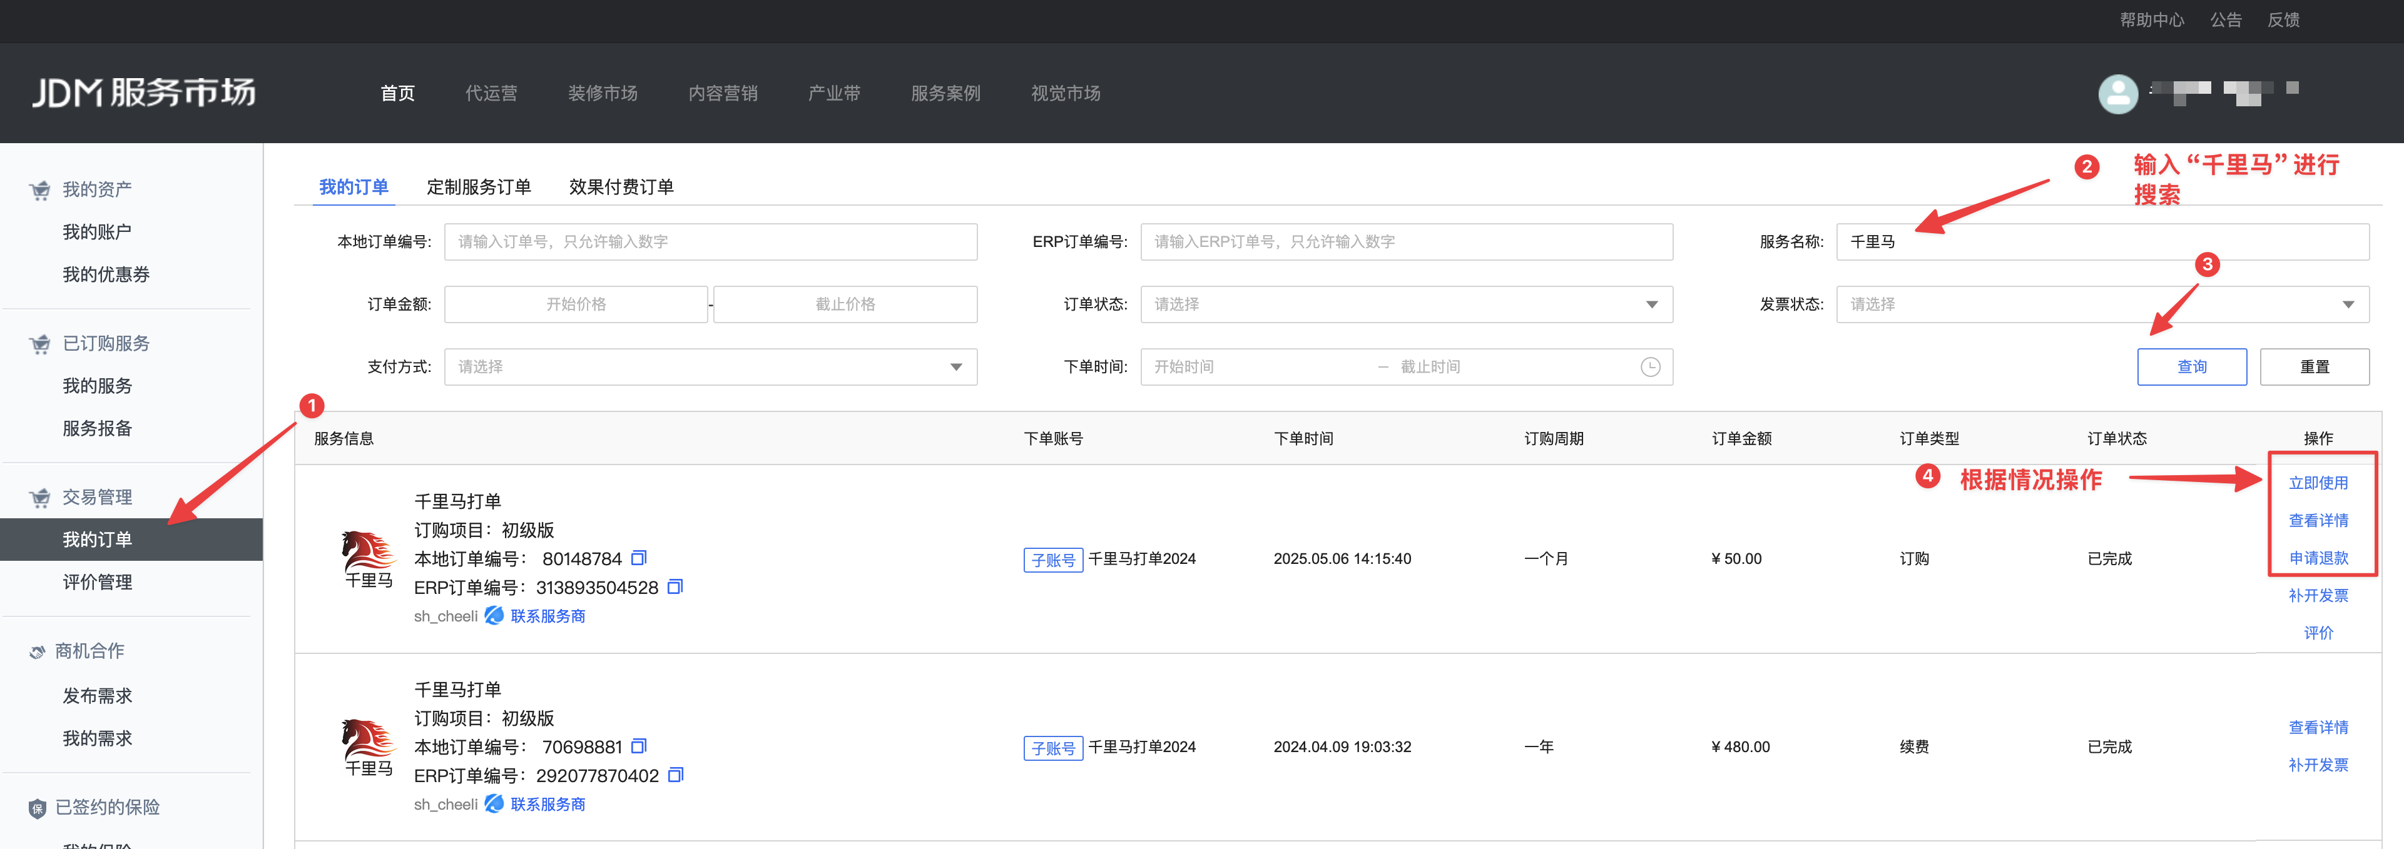Click 申请退款 for order 80148784

2318,557
